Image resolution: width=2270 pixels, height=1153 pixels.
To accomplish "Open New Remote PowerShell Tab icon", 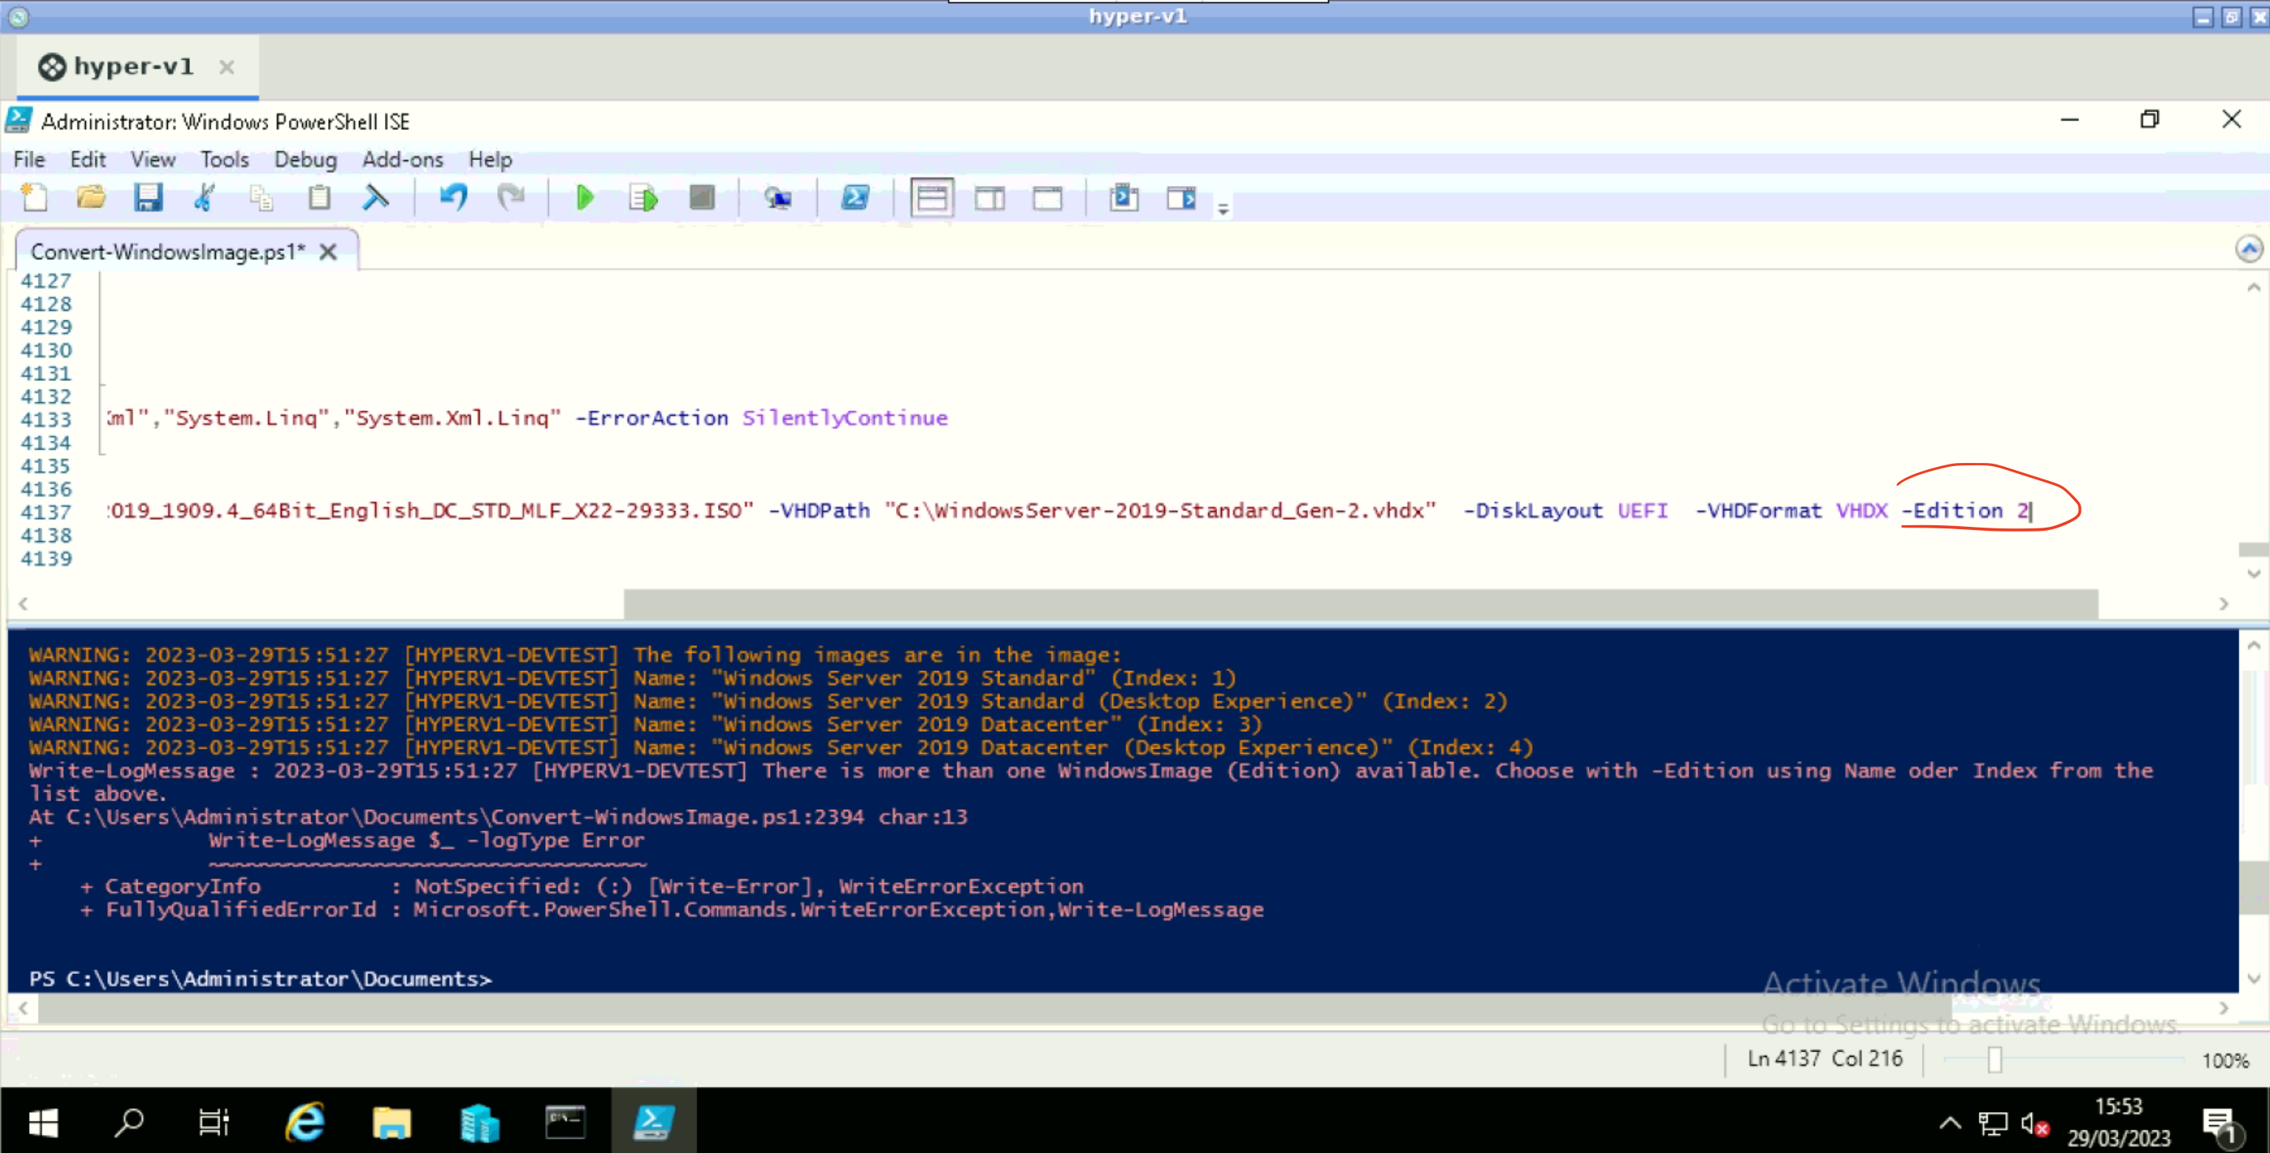I will tap(778, 197).
